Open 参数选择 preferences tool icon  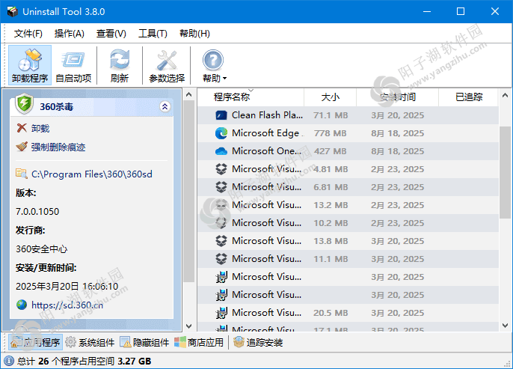pos(167,65)
